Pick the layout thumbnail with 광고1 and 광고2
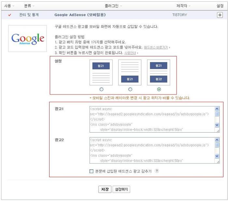The image size is (228, 201). 159,72
